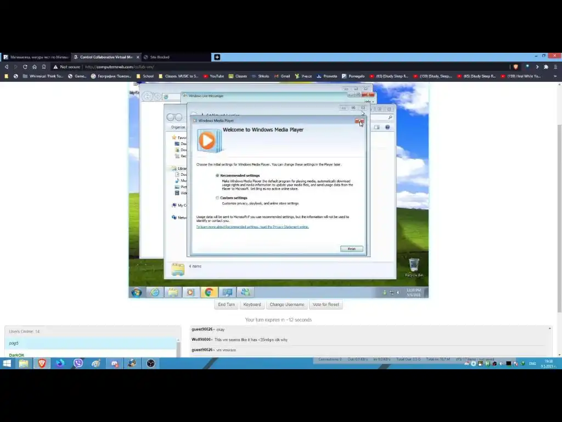
Task: Open the host Windows Start button
Action: coord(7,363)
